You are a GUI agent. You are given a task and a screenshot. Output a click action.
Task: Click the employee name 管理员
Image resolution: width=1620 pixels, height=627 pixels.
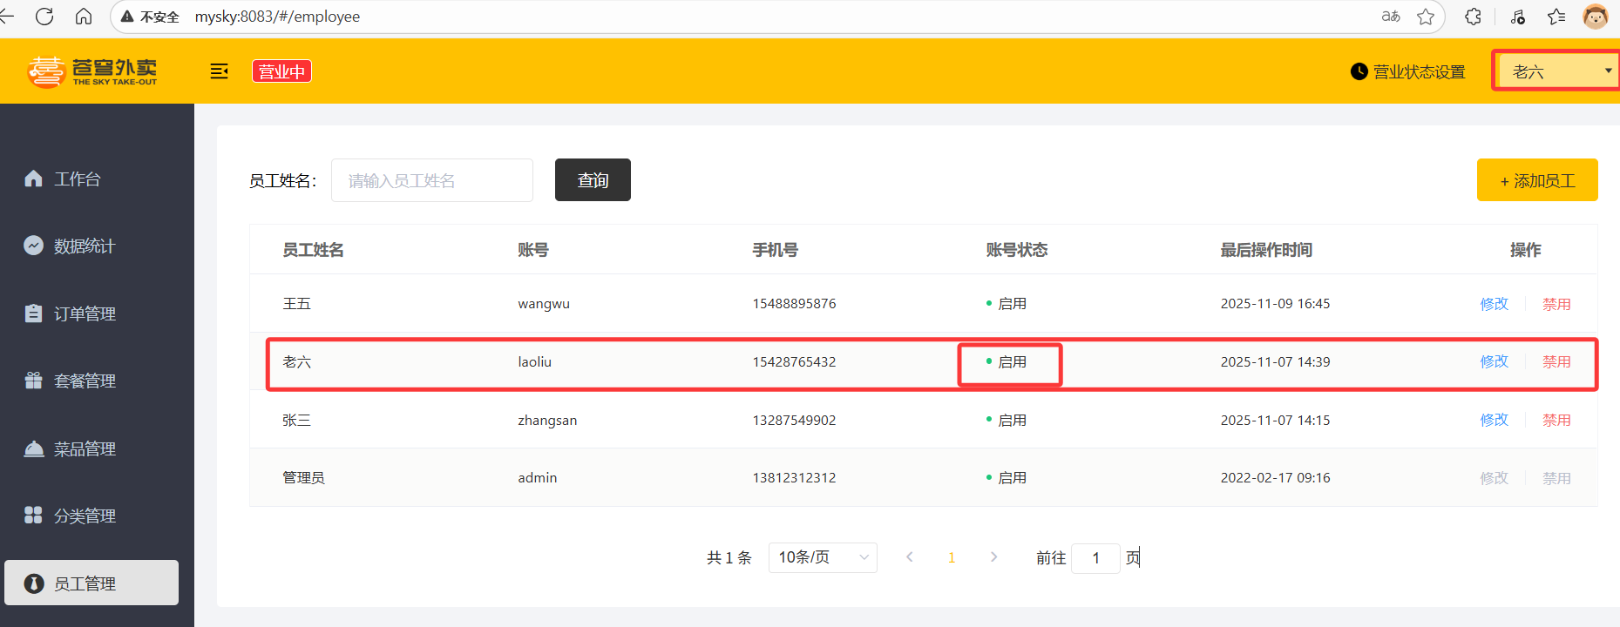[x=303, y=477]
